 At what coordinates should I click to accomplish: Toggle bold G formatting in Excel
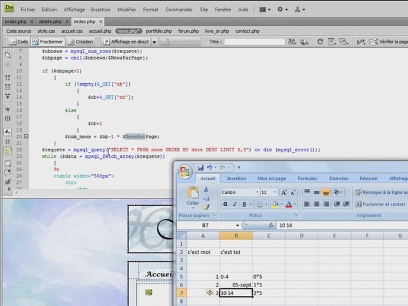pos(225,204)
